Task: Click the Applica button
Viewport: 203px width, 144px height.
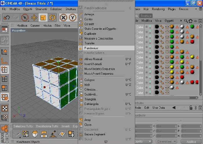Action: click(x=191, y=142)
